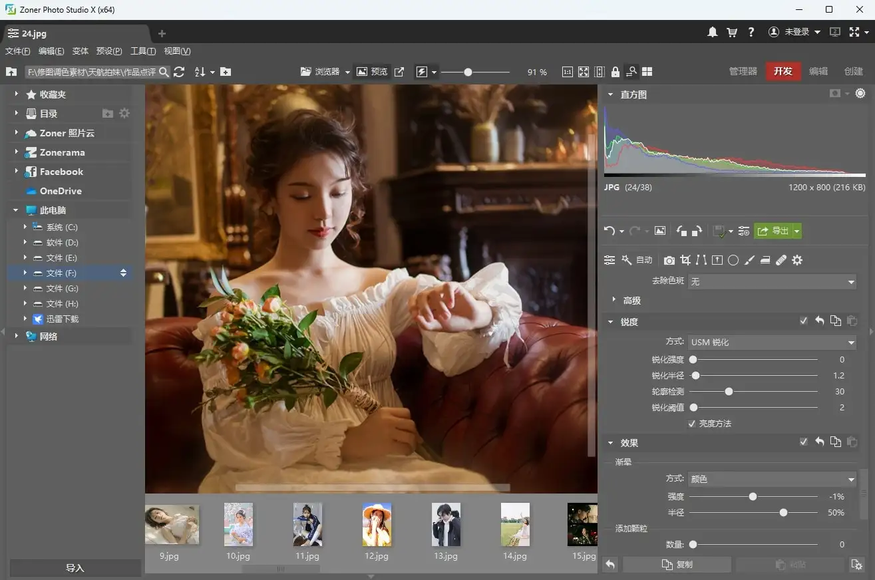
Task: Toggle the zoom lock padlock icon
Action: (x=615, y=72)
